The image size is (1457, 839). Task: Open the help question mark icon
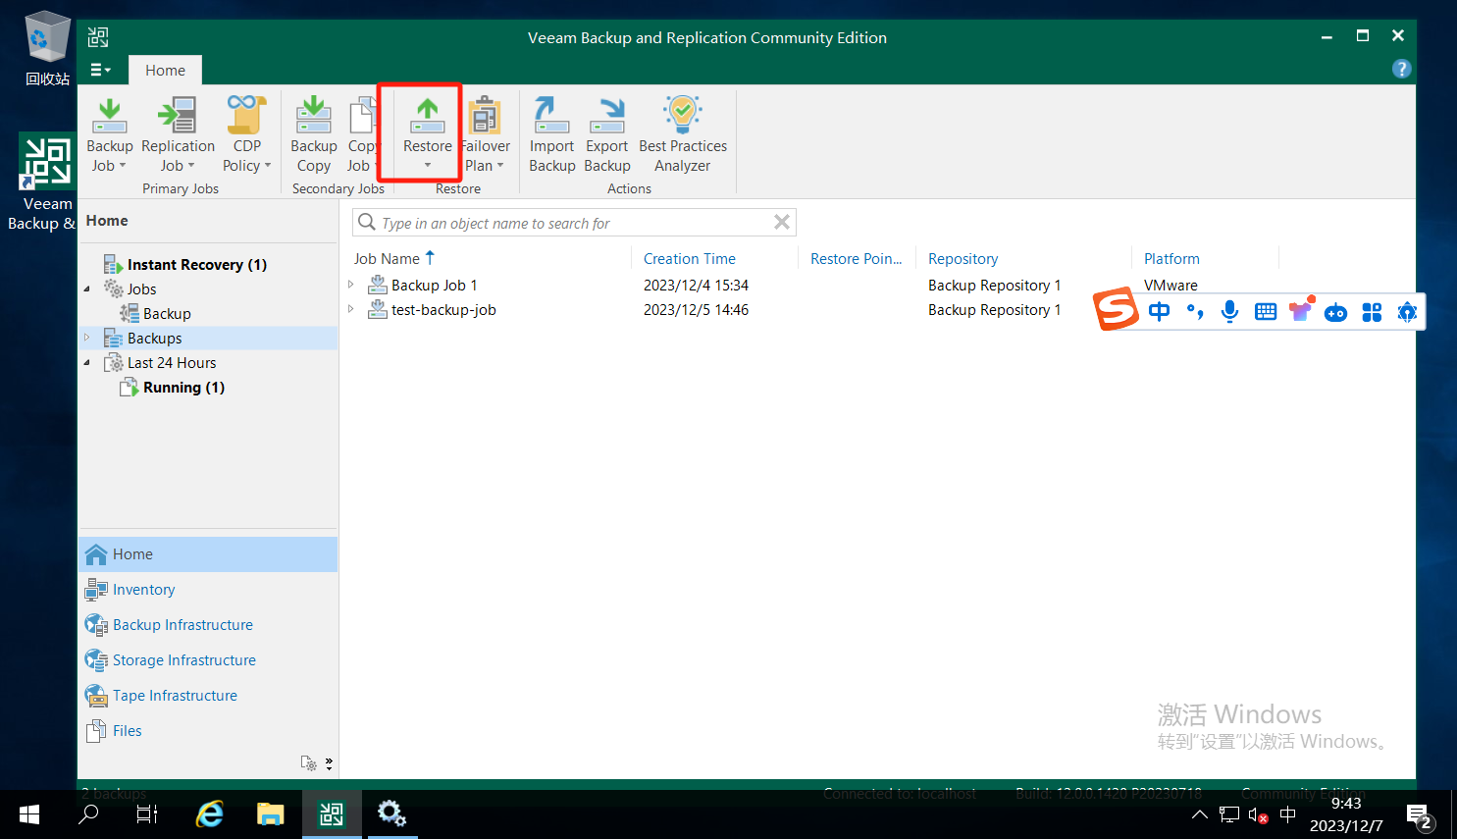coord(1401,69)
